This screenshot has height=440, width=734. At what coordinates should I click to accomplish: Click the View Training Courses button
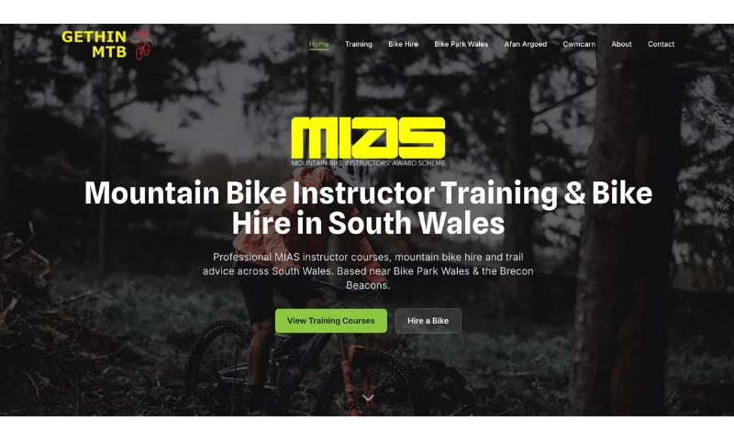(331, 321)
